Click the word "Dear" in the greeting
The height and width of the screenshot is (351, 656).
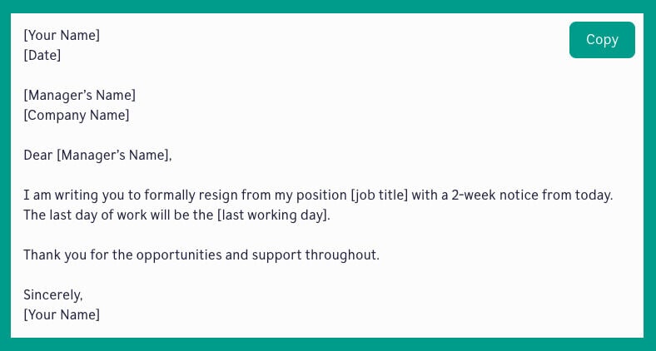(37, 155)
